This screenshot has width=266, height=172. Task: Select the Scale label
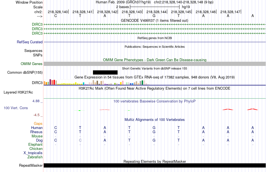38,7
